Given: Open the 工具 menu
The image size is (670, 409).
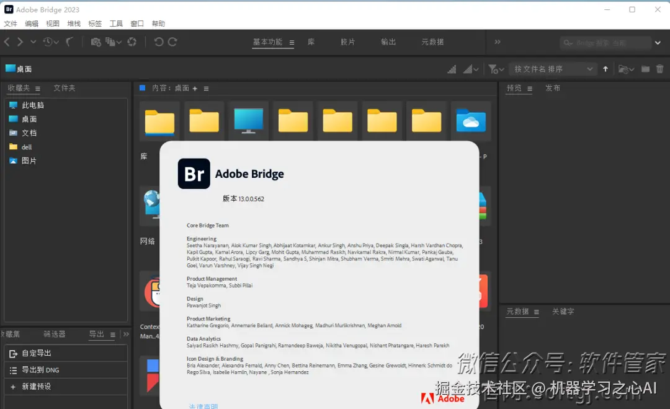Looking at the screenshot, I should (x=116, y=24).
